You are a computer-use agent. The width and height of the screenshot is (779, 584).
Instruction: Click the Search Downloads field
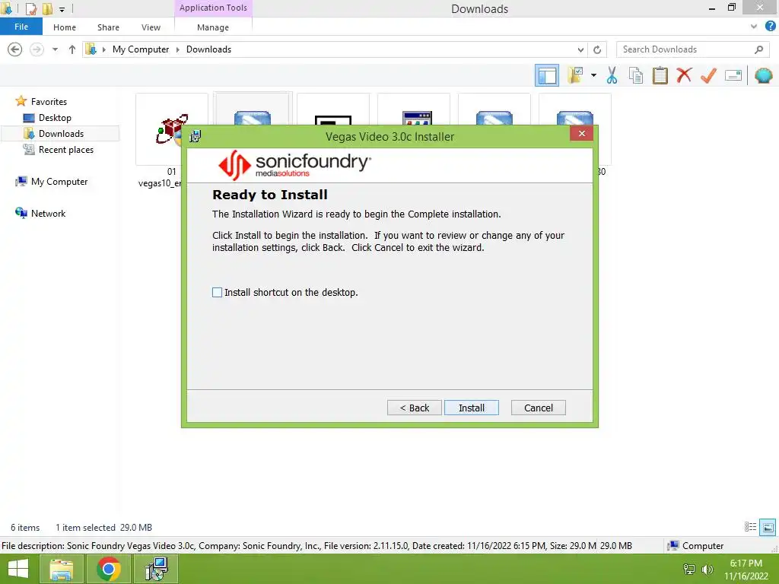coord(692,49)
